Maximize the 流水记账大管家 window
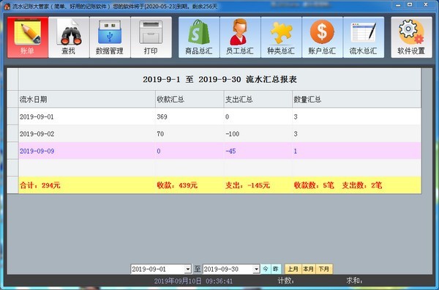Image resolution: width=439 pixels, height=290 pixels. (x=410, y=5)
